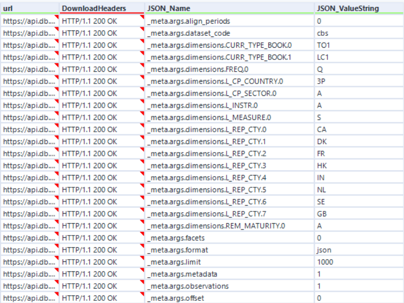Click the GB value cell
This screenshot has width=404, height=303.
click(360, 214)
